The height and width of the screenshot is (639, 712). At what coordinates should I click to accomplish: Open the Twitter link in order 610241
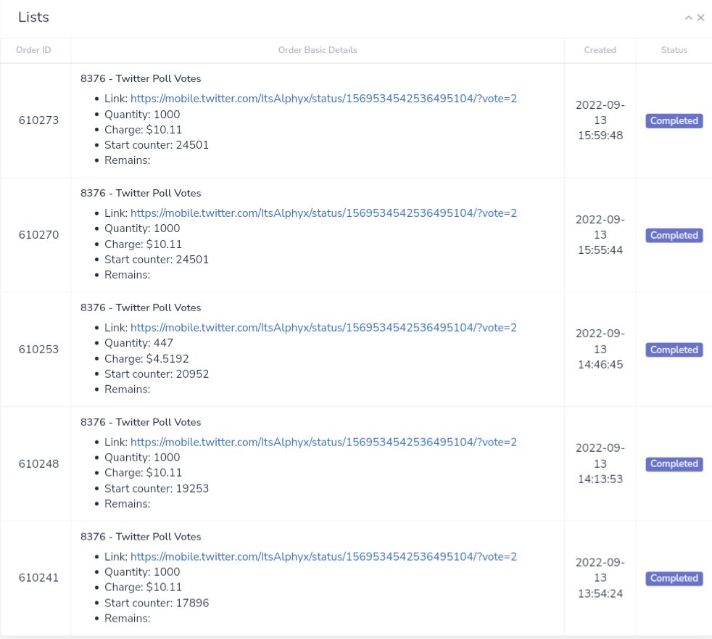(323, 556)
